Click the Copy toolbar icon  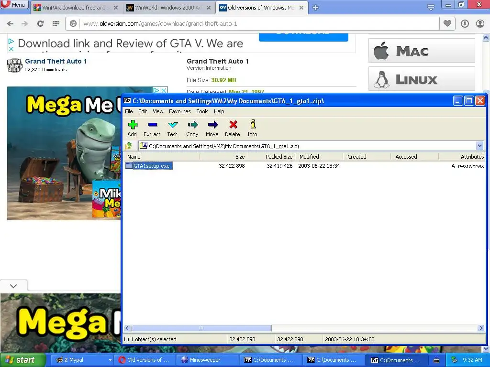pos(192,128)
